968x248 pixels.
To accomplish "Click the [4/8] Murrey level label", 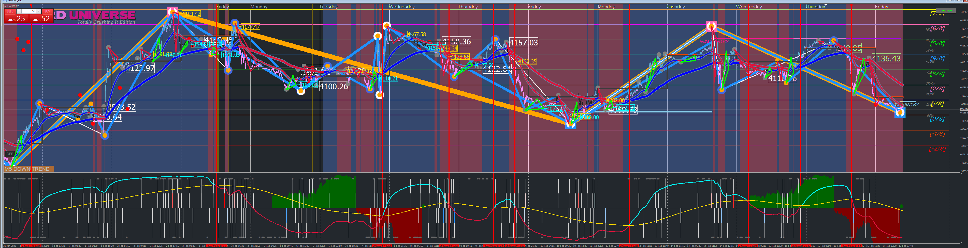I will coord(937,59).
